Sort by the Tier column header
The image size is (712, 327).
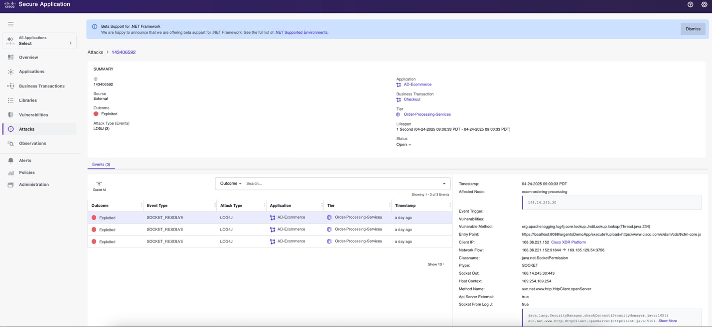pos(331,205)
